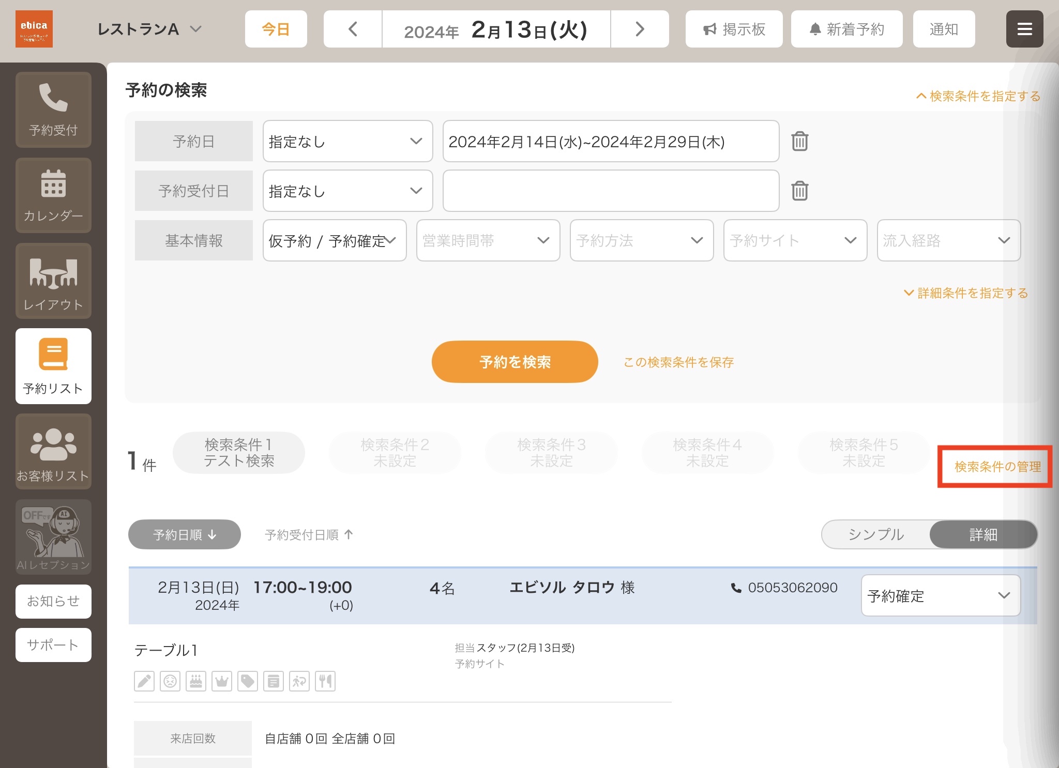Select 検索条件4 未設定

(x=707, y=453)
